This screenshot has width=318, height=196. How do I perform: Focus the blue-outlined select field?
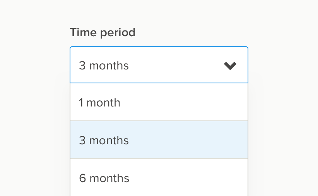[159, 65]
